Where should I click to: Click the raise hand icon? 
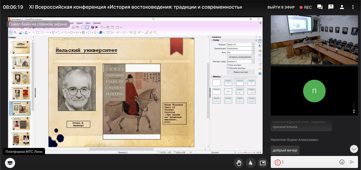pyautogui.click(x=239, y=163)
